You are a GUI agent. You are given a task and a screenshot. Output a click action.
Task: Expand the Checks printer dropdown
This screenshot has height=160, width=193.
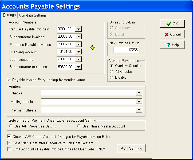(x=139, y=93)
